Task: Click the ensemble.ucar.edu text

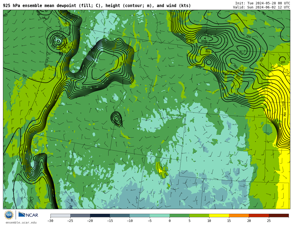Action: pyautogui.click(x=21, y=223)
